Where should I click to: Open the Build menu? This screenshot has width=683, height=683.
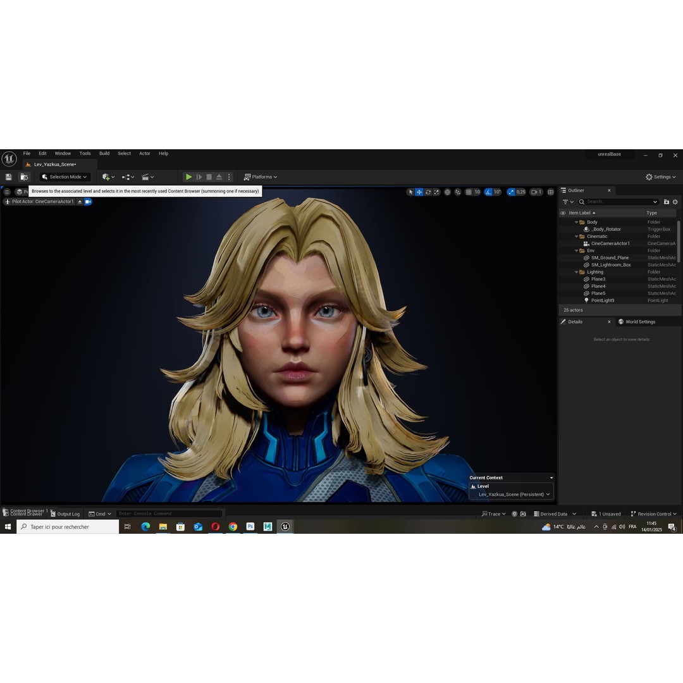104,153
